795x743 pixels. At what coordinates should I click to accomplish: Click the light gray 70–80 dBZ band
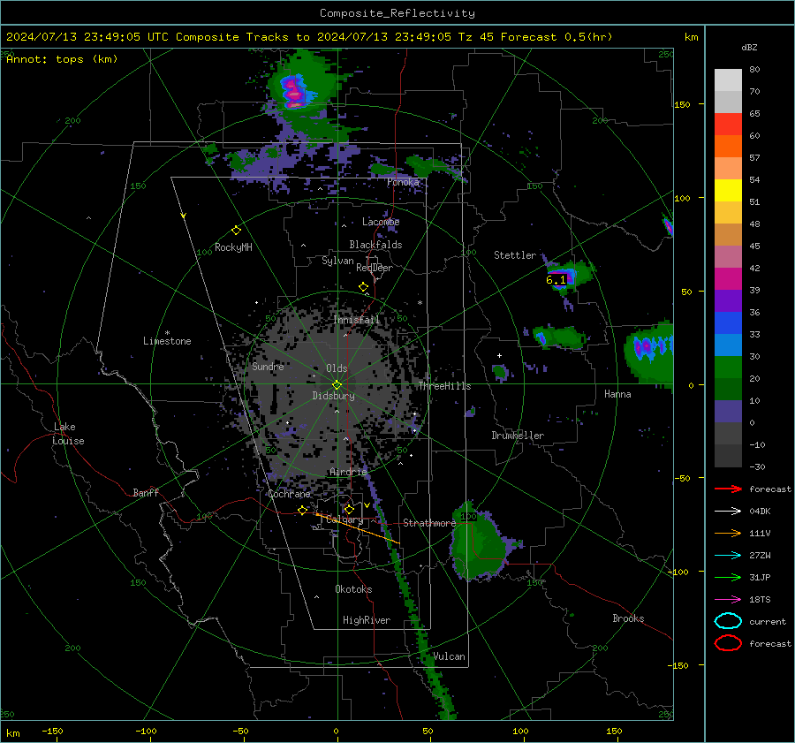point(728,80)
